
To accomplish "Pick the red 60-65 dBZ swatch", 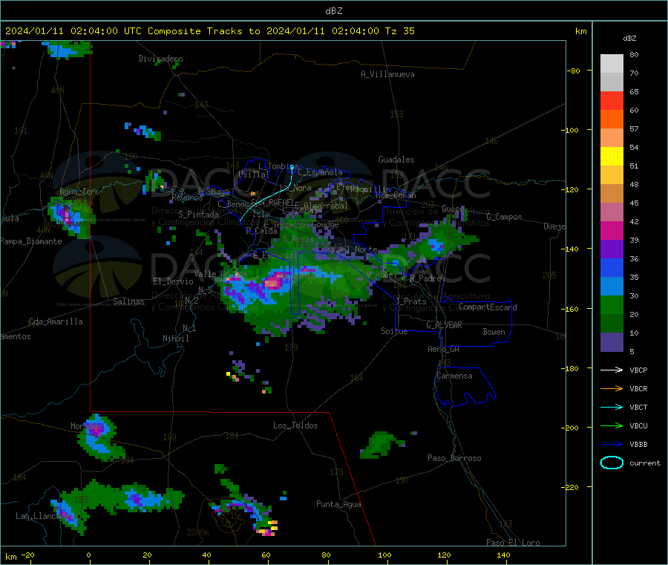I will [x=612, y=100].
